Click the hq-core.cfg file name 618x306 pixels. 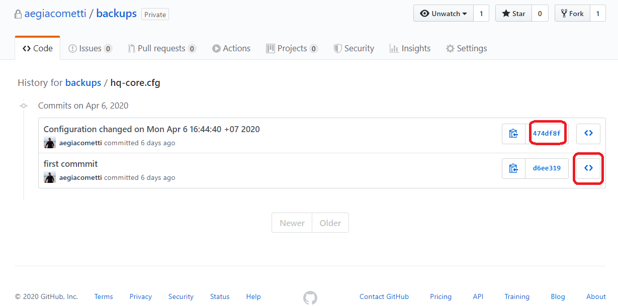(135, 83)
